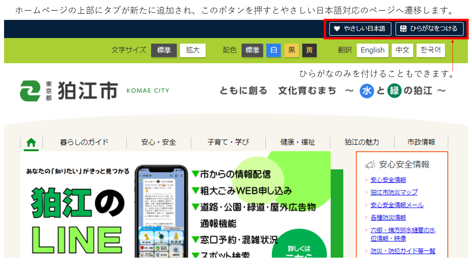Open the 狛江市防災マップ link
This screenshot has width=472, height=265.
click(x=394, y=192)
